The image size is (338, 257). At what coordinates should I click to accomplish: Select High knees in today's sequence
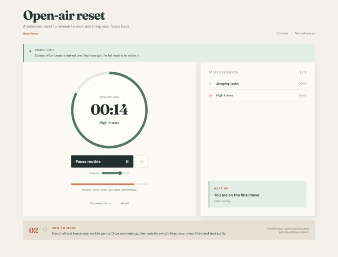pyautogui.click(x=257, y=96)
